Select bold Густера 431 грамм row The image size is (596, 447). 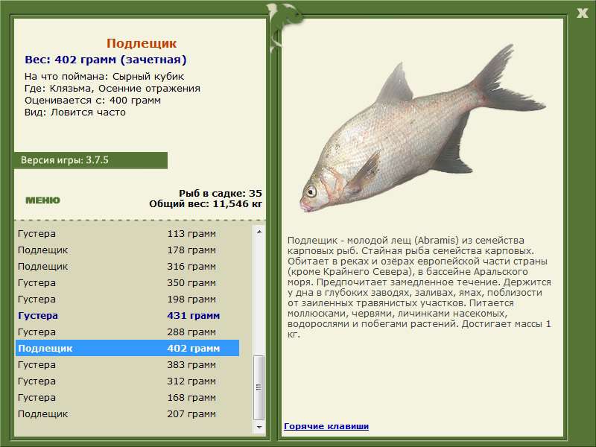click(x=127, y=315)
